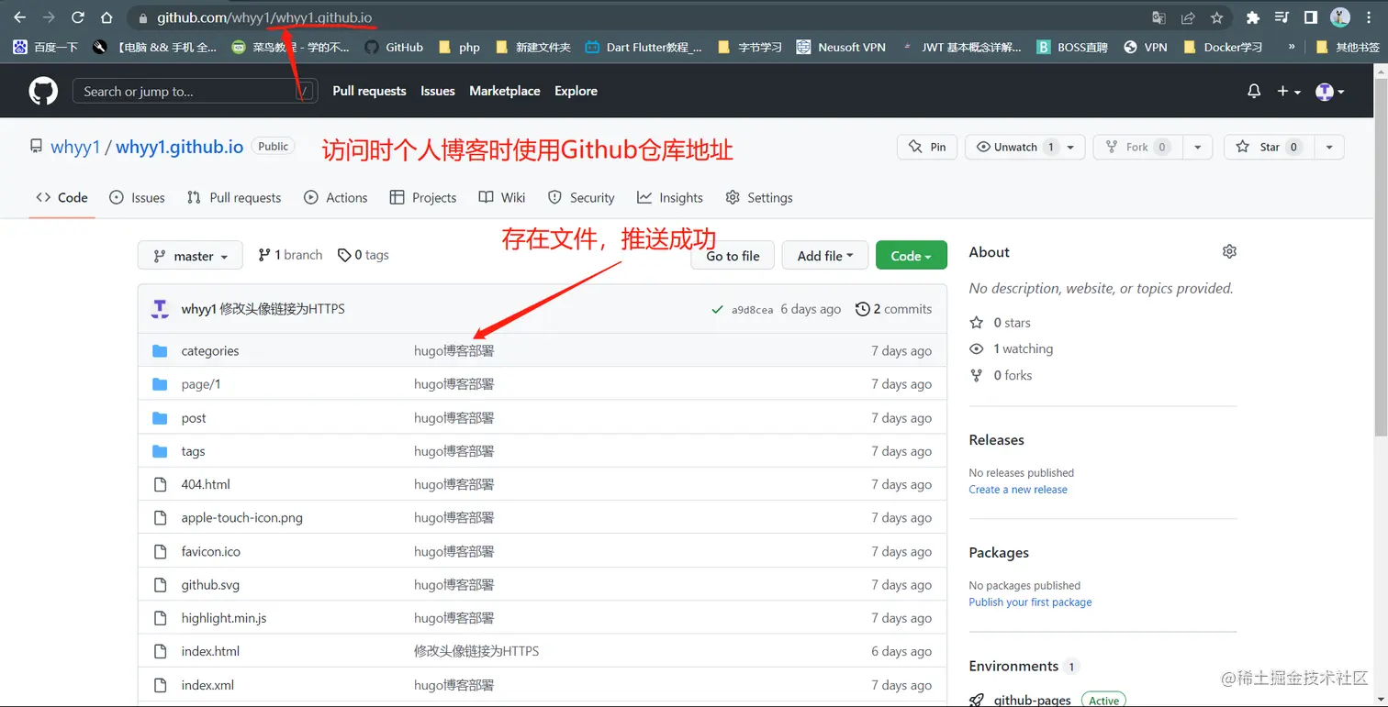The image size is (1388, 707).
Task: Open the Docker学习 bookmark folder
Action: click(x=1223, y=47)
